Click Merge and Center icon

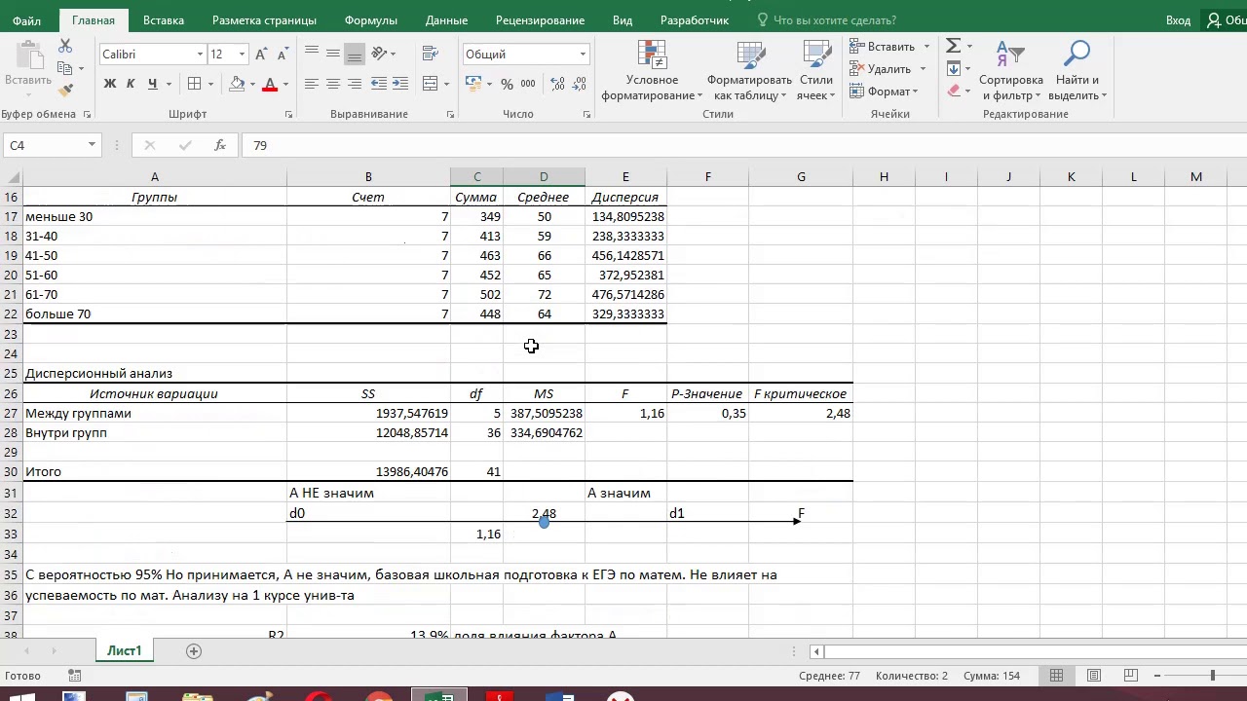(x=431, y=84)
